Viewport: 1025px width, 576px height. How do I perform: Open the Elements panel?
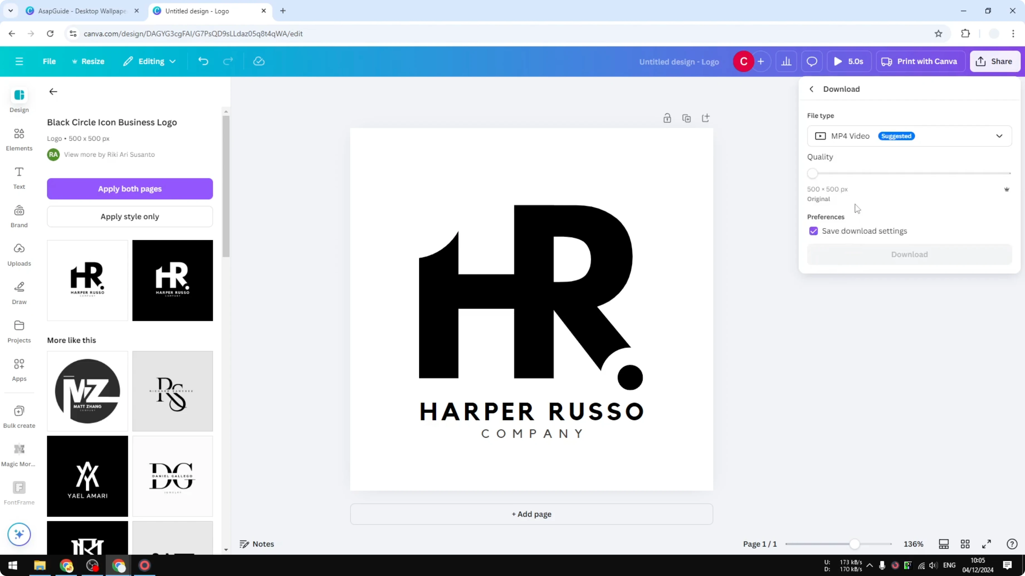(x=19, y=139)
